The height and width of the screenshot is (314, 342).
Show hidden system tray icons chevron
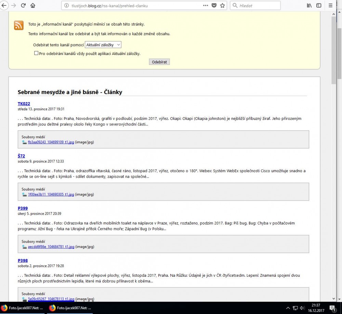[x=288, y=308]
